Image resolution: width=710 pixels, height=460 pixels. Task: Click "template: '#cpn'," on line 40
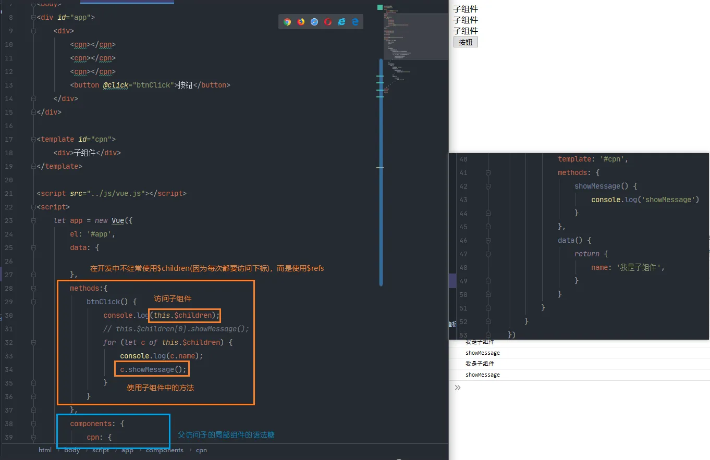pos(593,159)
